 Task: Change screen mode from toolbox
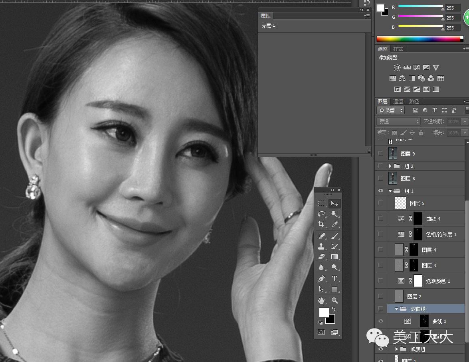point(334,332)
